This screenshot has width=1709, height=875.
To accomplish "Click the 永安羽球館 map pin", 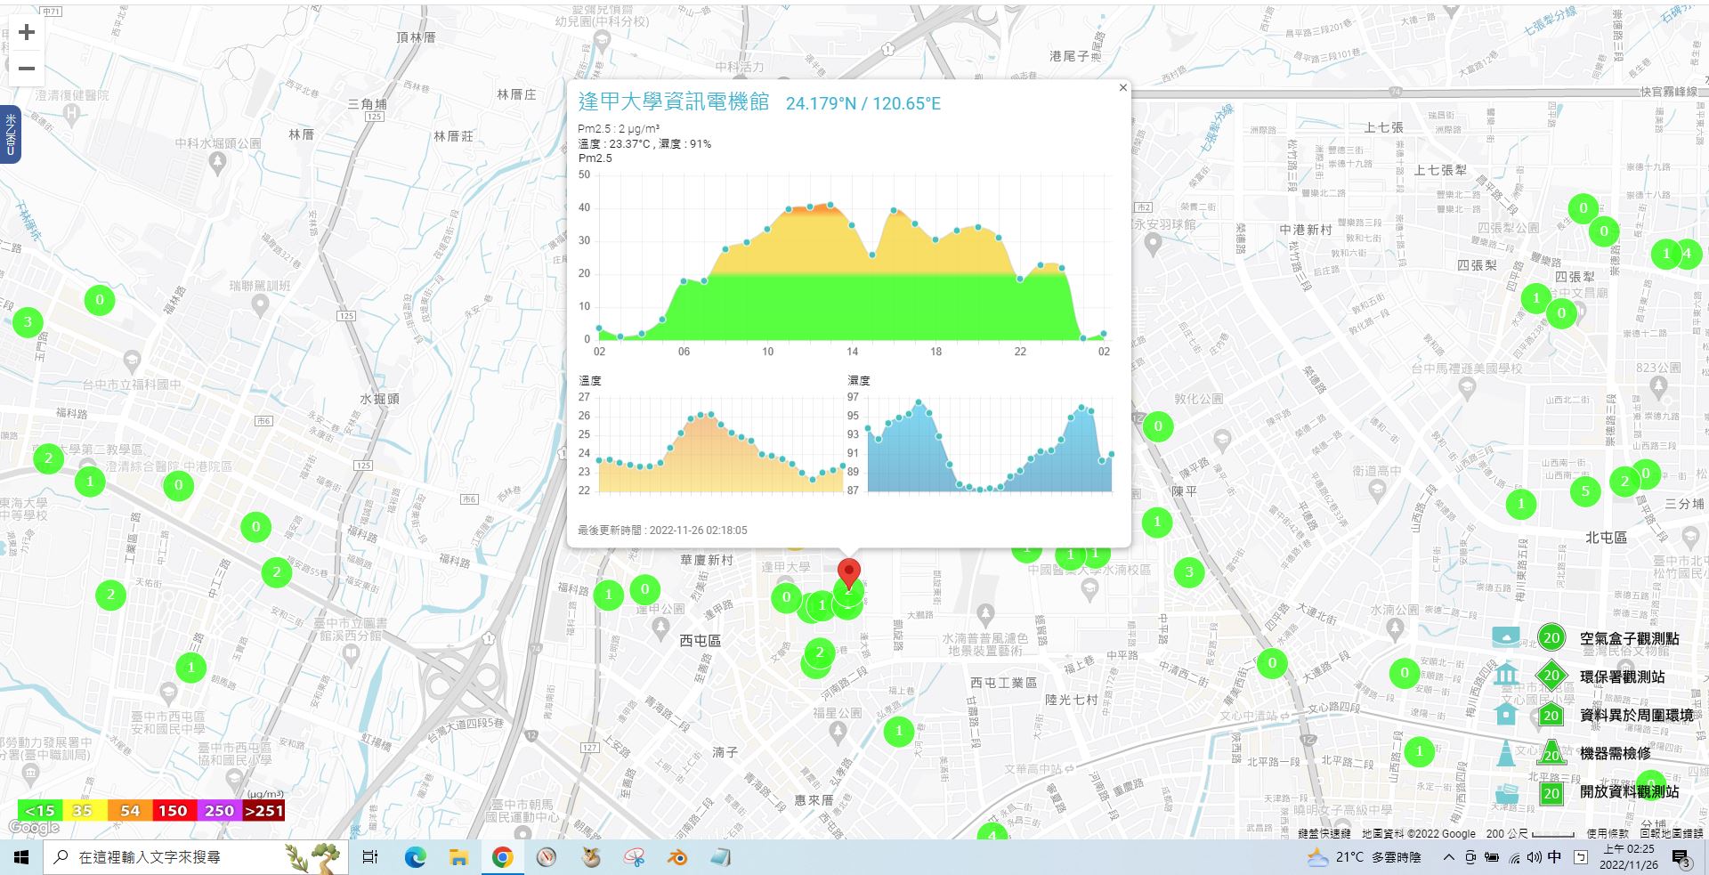I will [1153, 244].
